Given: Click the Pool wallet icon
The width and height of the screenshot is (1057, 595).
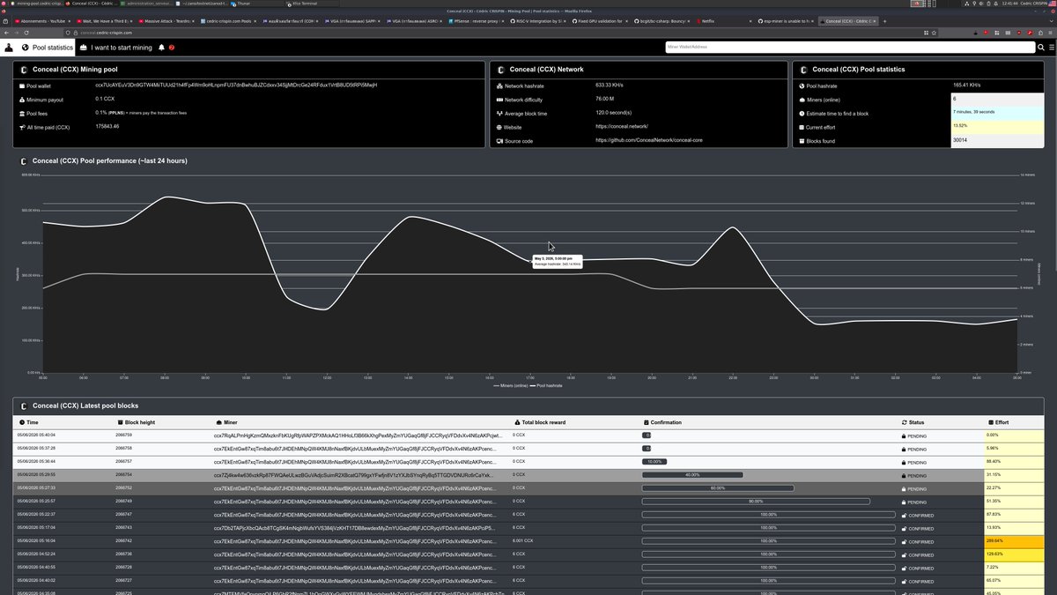Looking at the screenshot, I should [x=21, y=86].
